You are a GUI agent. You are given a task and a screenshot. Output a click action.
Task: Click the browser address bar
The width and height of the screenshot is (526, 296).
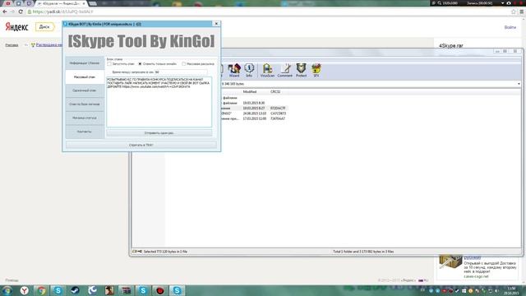click(x=269, y=12)
